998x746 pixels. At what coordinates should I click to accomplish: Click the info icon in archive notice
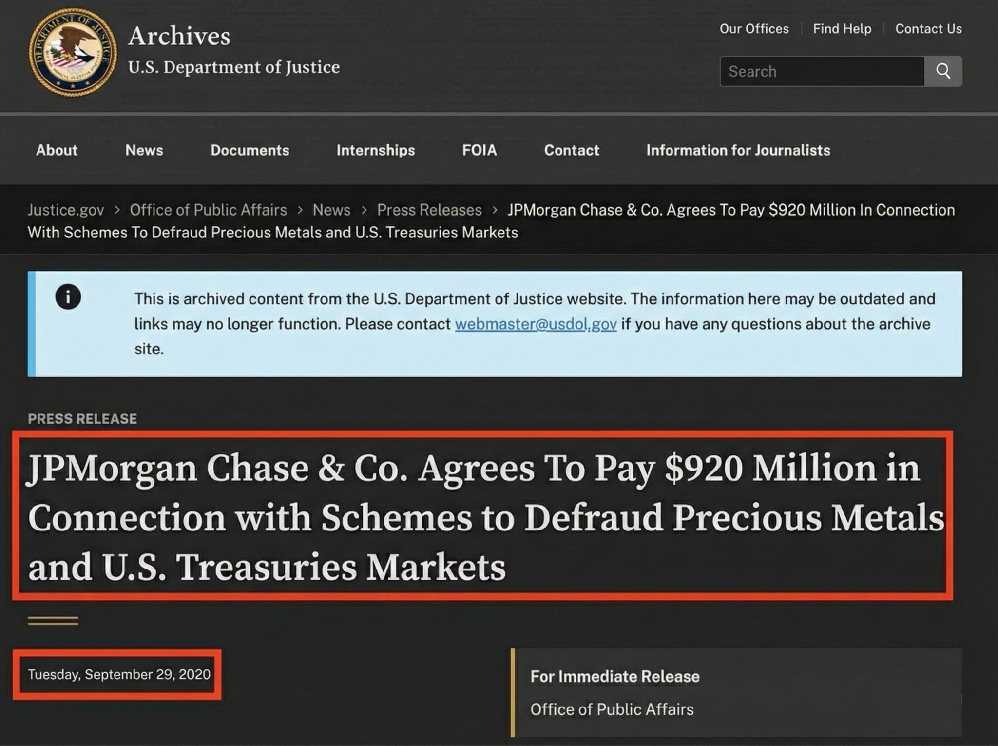pyautogui.click(x=68, y=297)
